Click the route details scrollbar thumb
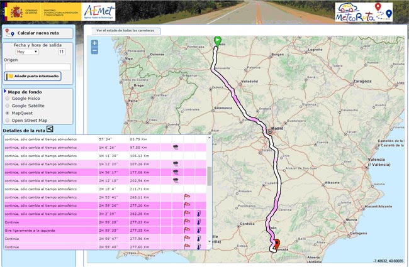 [209, 177]
